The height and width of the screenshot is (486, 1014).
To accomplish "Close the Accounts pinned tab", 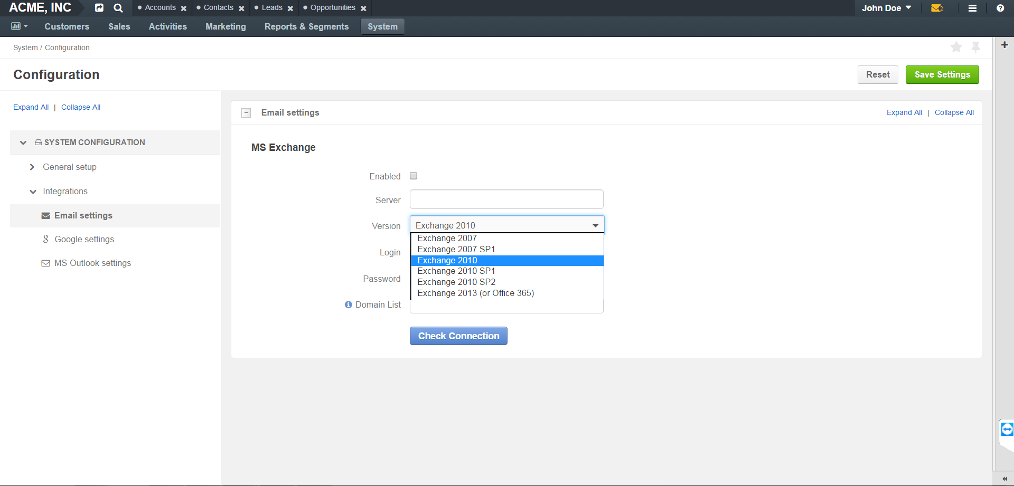I will click(x=184, y=8).
